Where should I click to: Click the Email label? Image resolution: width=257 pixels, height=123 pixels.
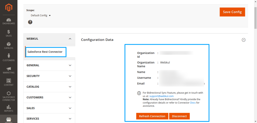coord(141,84)
